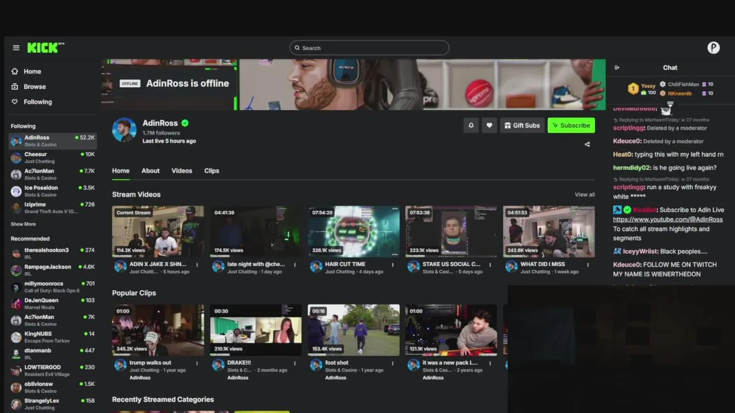Image resolution: width=735 pixels, height=413 pixels.
Task: Select Ice Poseidon in Following list
Action: [52, 191]
